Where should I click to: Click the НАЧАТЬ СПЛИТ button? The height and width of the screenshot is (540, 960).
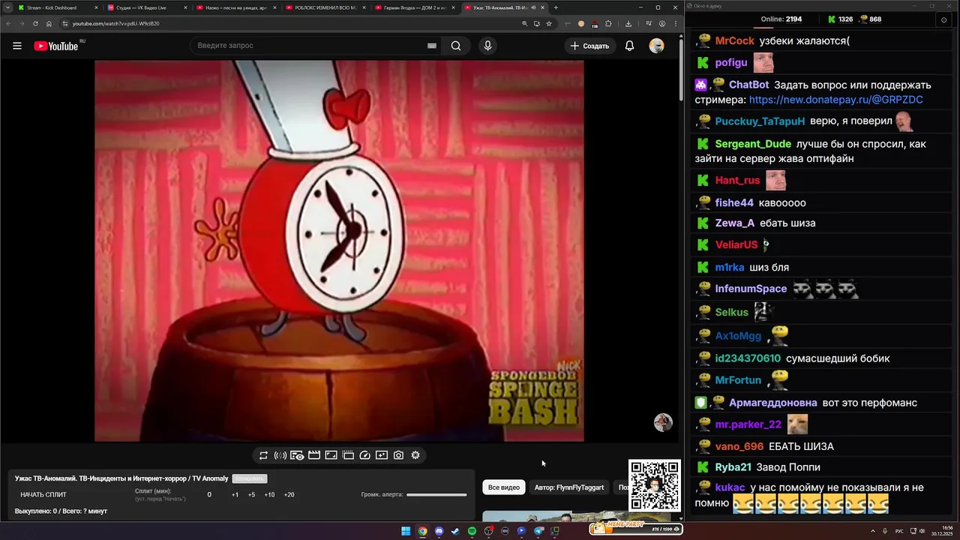click(43, 495)
